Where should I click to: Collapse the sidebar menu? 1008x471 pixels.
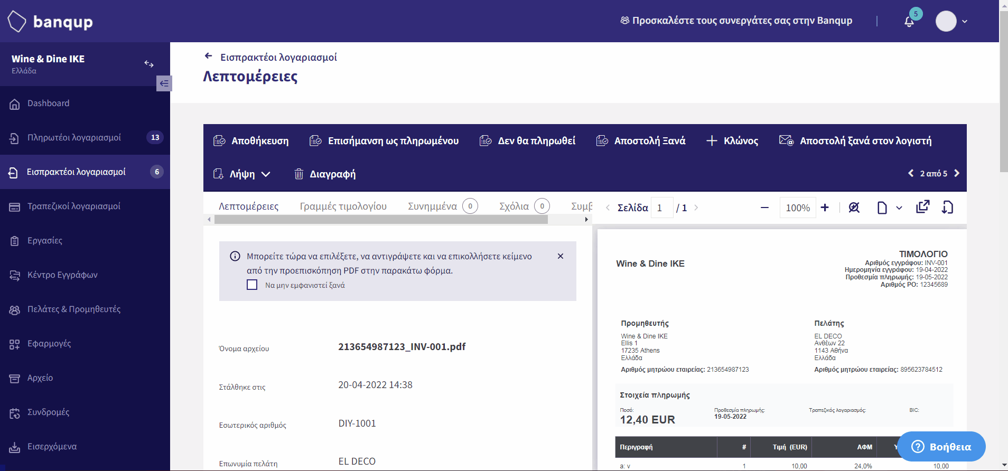(164, 83)
